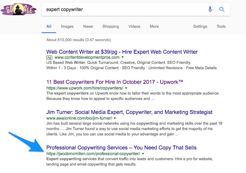Open the Videos results tab
246x173 pixels.
coord(134,27)
